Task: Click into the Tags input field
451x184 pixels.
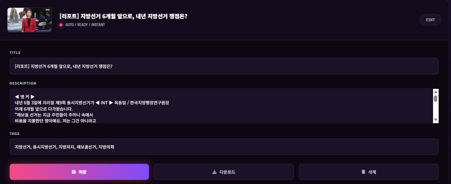Action: tap(224, 147)
